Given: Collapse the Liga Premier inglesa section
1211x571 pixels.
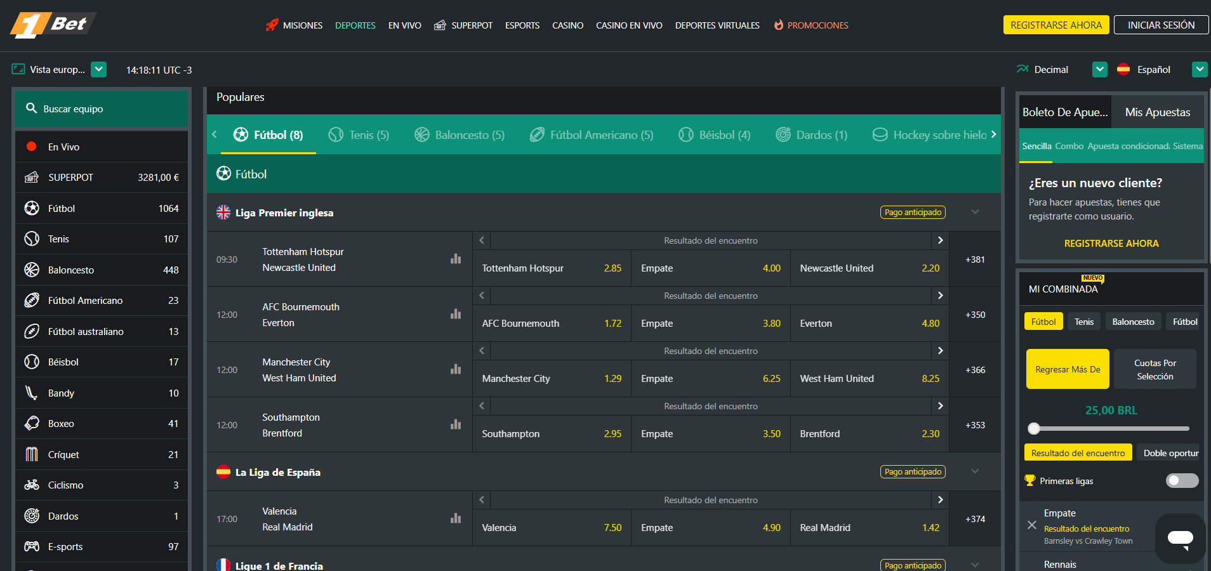Looking at the screenshot, I should 975,212.
